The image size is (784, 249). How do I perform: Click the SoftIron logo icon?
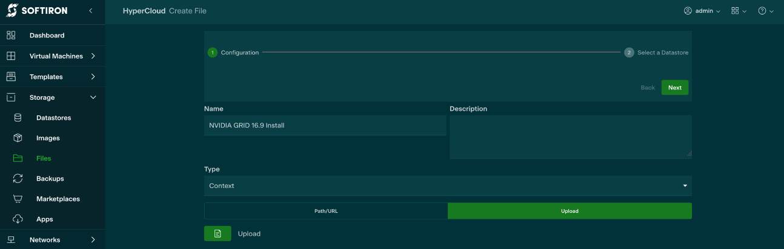(x=12, y=10)
